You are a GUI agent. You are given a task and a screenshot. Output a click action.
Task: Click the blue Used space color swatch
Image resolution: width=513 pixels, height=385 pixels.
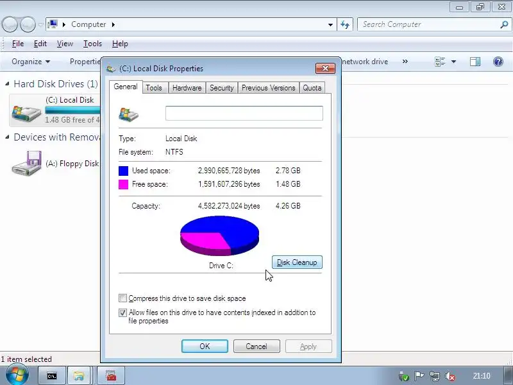[x=123, y=171]
